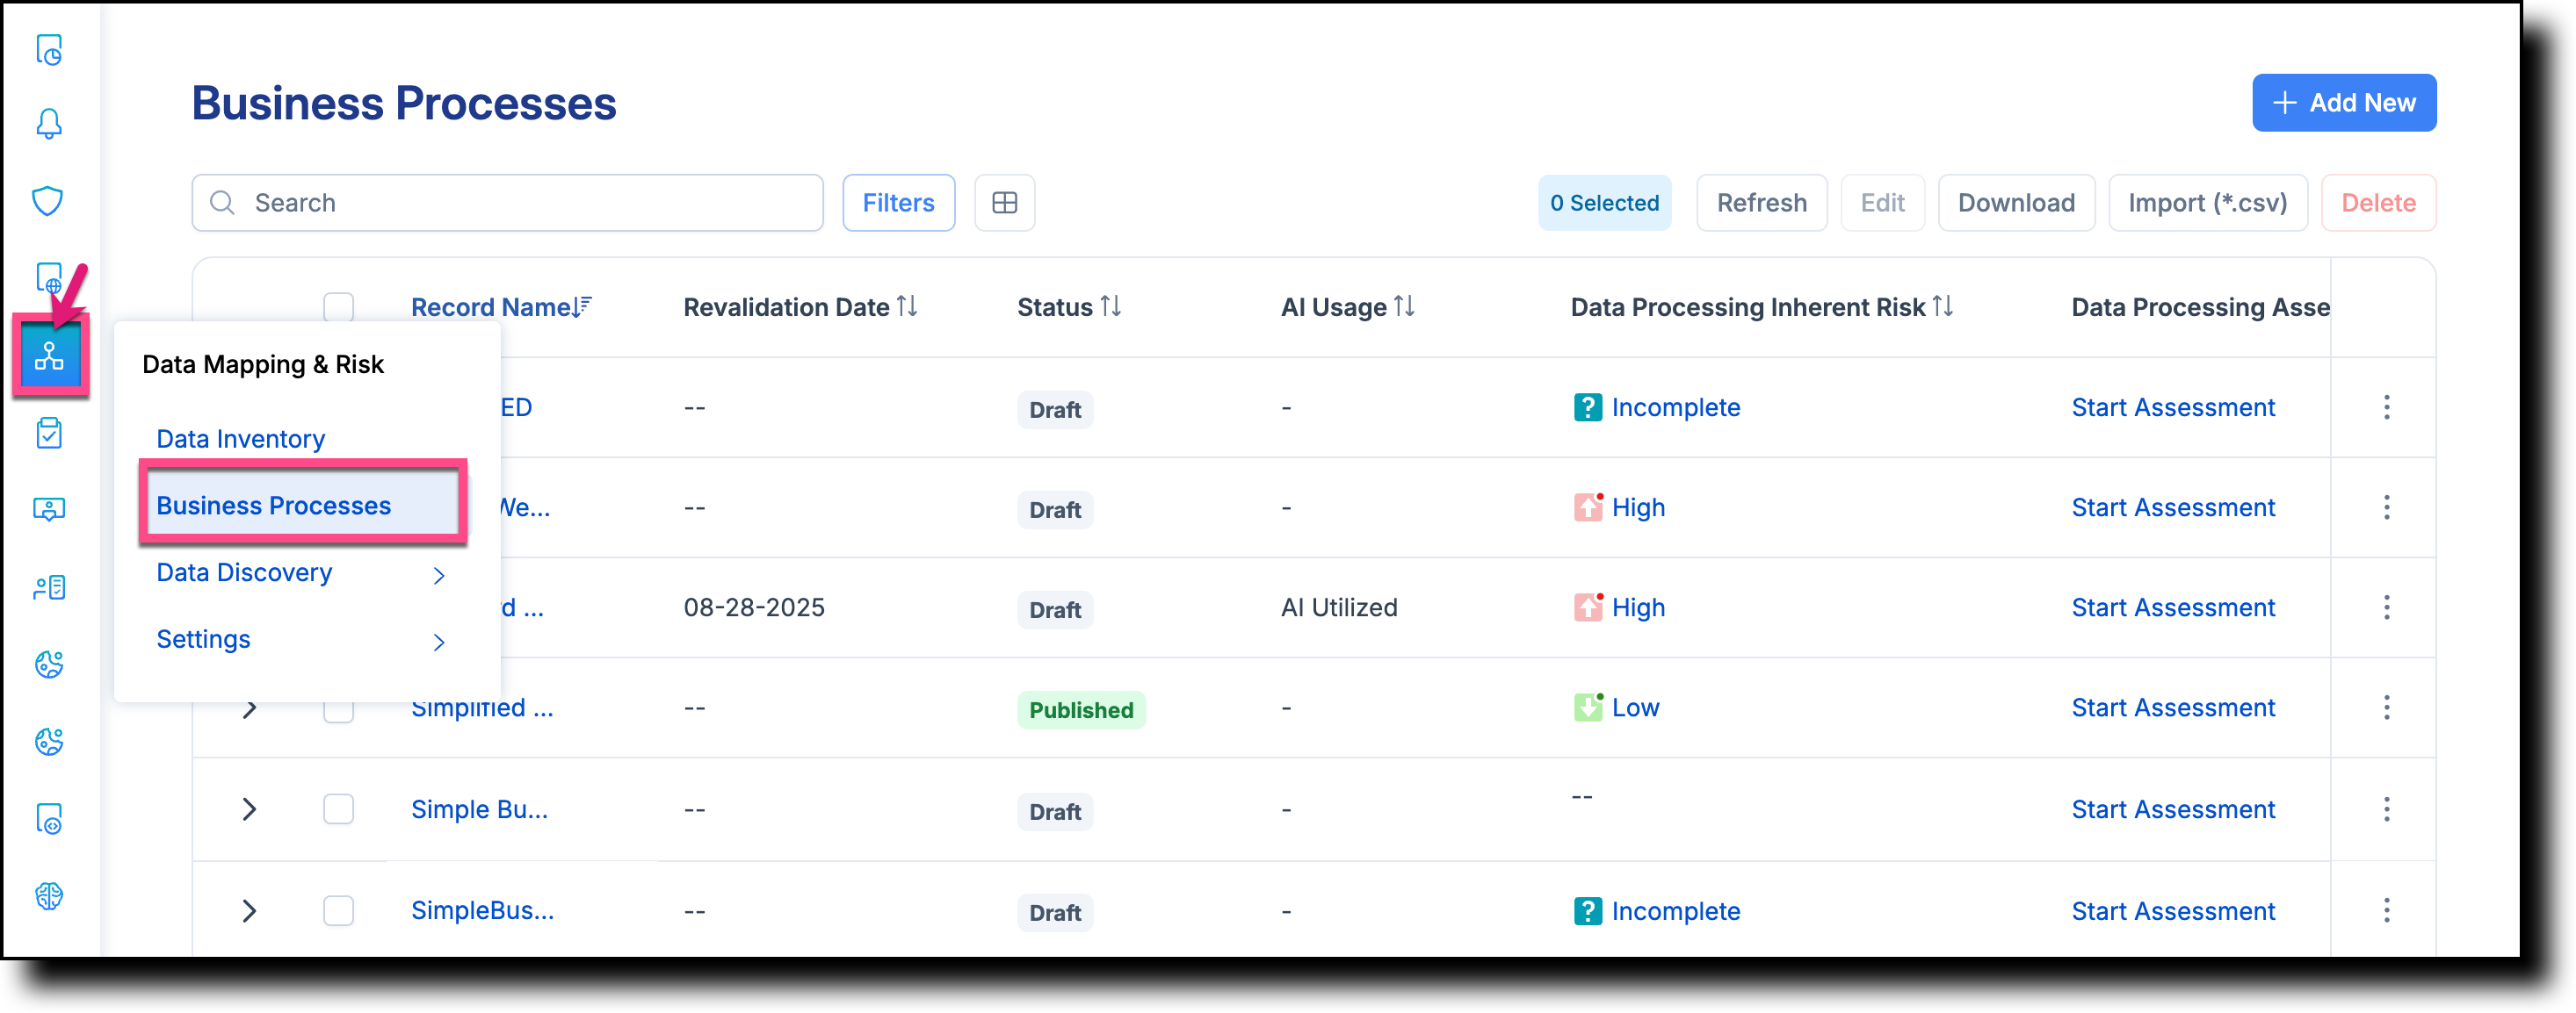Open the three-dot menu for Simple Bu... row
The height and width of the screenshot is (1013, 2576).
click(x=2386, y=809)
